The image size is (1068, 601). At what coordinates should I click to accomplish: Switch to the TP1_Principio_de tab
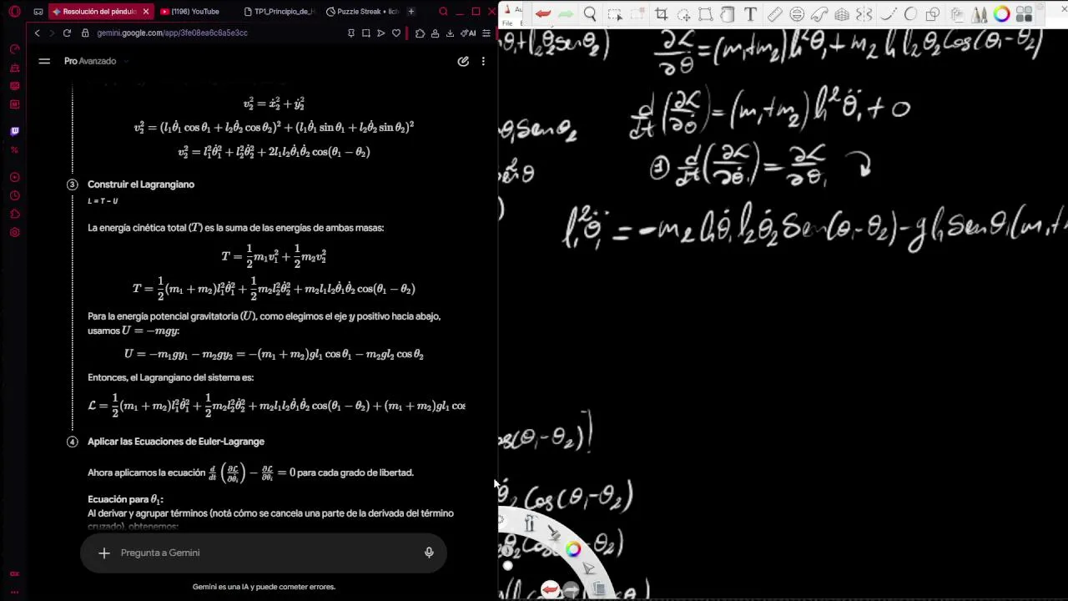(280, 12)
